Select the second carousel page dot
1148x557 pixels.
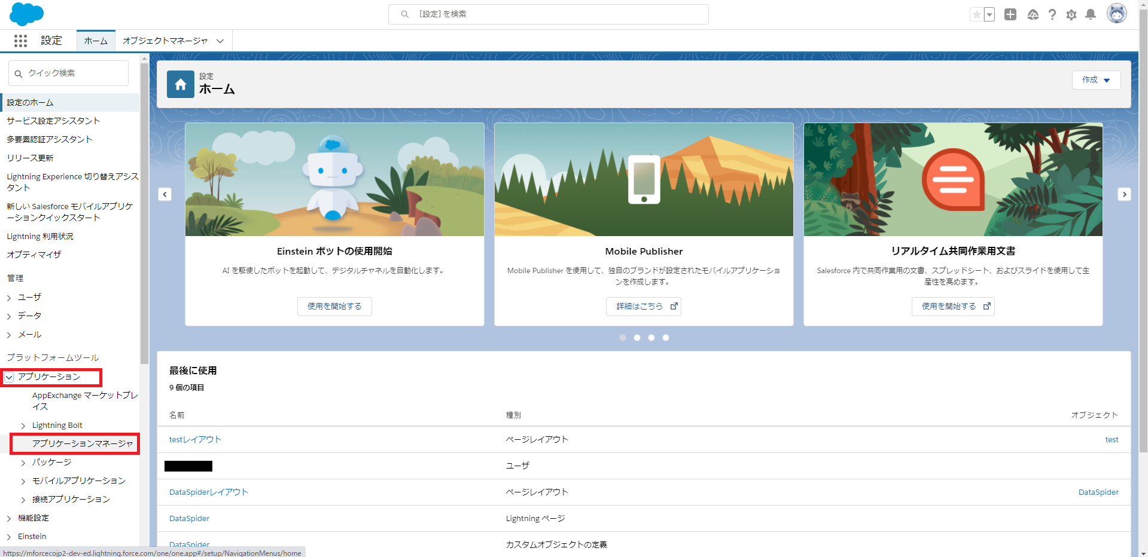pos(637,338)
